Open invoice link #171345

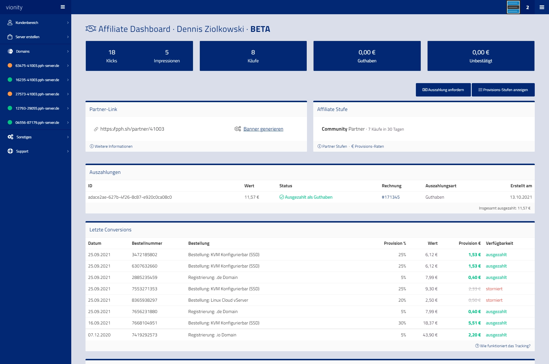pyautogui.click(x=391, y=197)
